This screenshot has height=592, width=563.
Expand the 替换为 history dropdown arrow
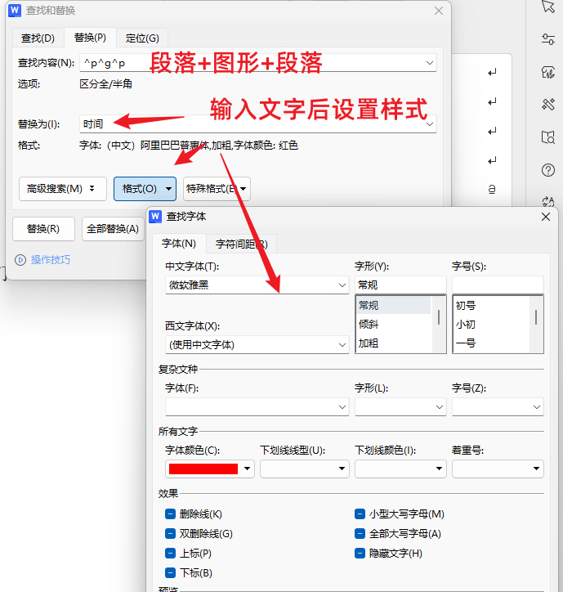click(430, 124)
